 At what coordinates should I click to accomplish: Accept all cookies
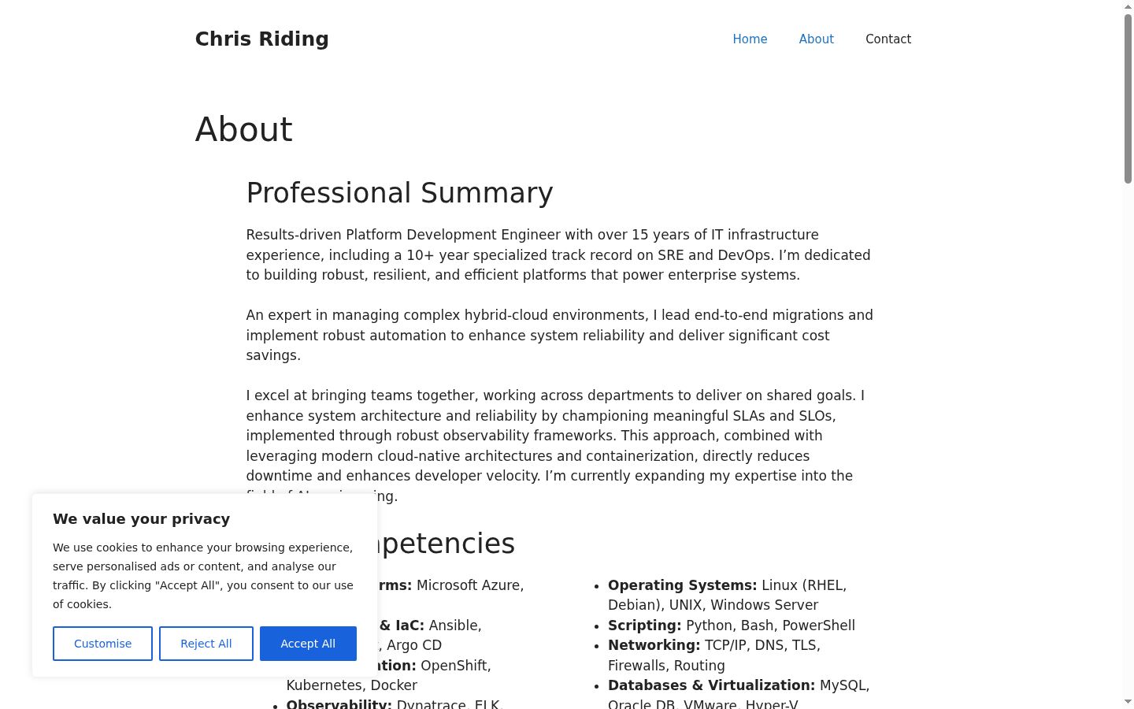[x=308, y=644]
